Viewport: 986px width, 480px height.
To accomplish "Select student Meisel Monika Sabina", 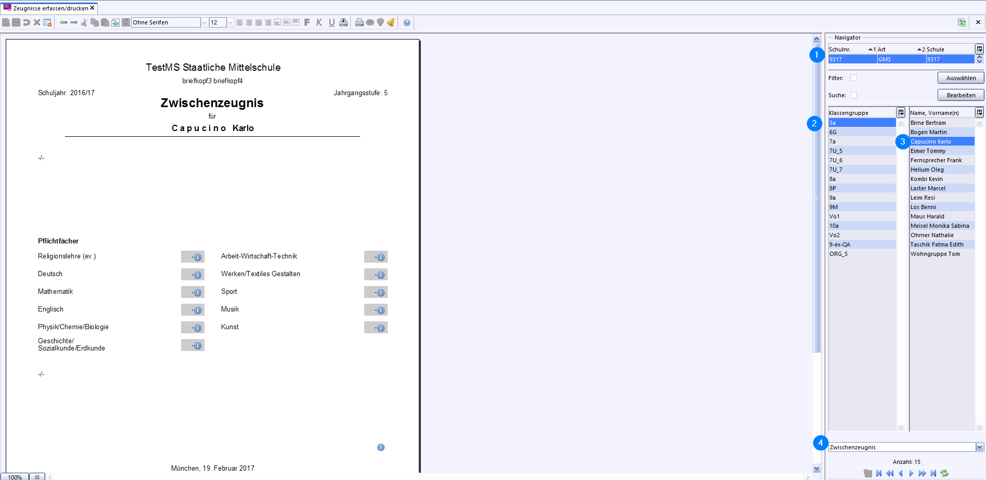I will coord(942,226).
